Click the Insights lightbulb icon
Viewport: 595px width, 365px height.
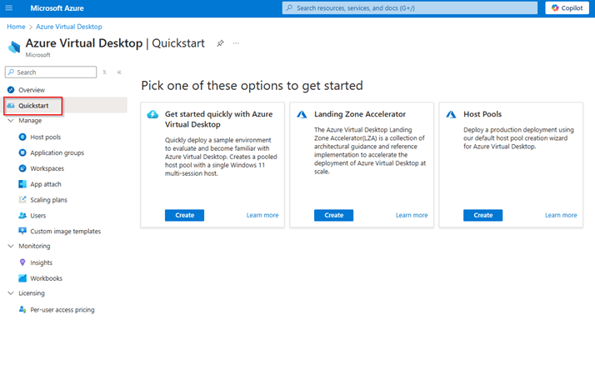click(x=22, y=262)
